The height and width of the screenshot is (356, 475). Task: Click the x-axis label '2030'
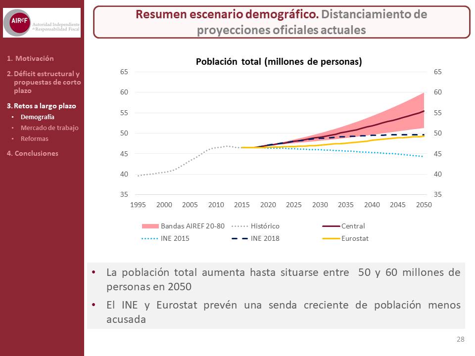pyautogui.click(x=320, y=205)
